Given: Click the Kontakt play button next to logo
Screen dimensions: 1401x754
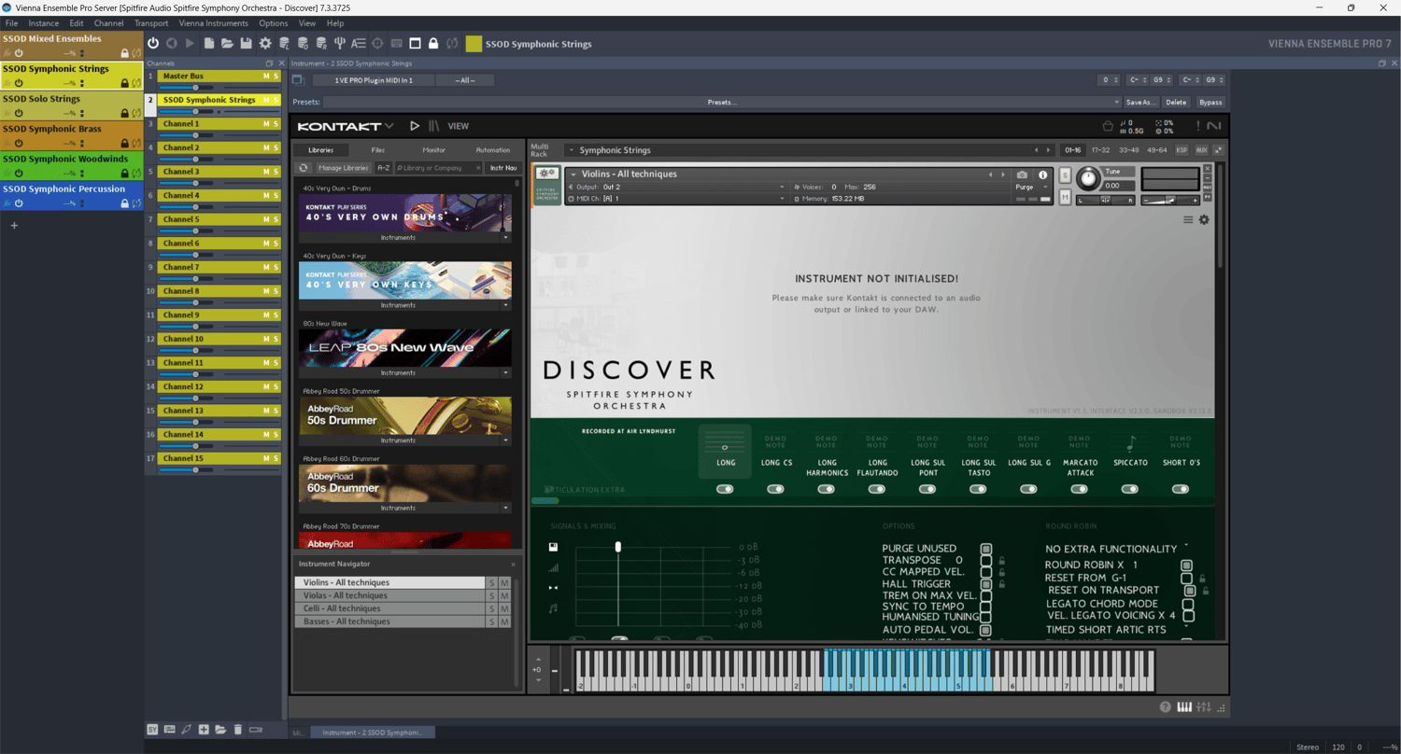Looking at the screenshot, I should pos(415,126).
